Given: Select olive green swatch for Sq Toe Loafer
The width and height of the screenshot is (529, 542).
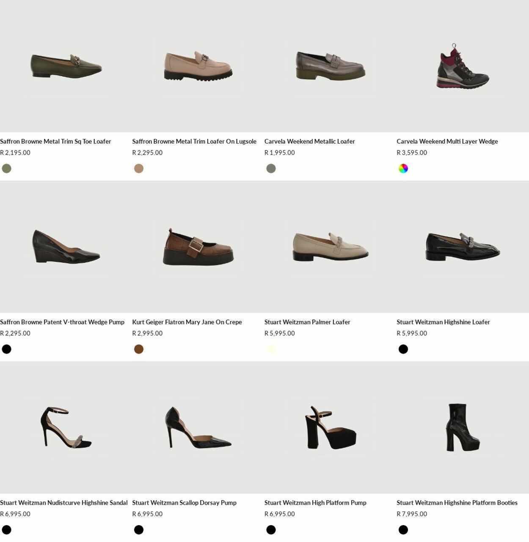Looking at the screenshot, I should point(6,169).
